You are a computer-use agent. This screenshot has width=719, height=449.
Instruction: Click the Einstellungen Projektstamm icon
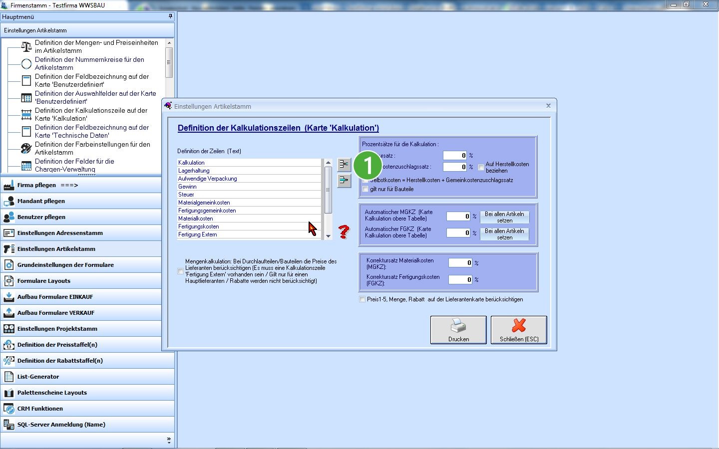pos(9,329)
